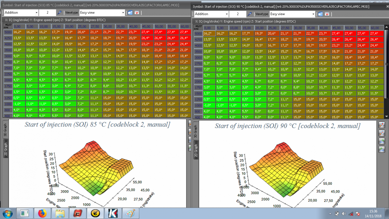Switch to the 2D Graph tab in the 90 °C window

click(x=196, y=151)
